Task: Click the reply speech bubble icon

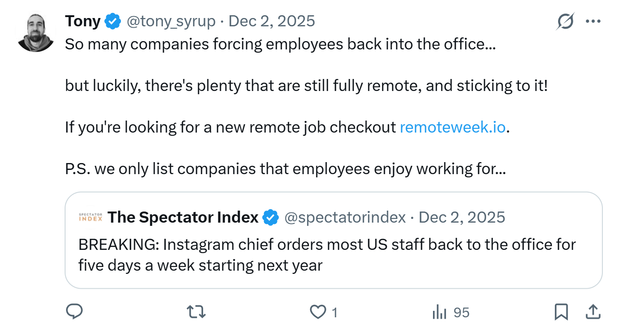Action: click(74, 313)
